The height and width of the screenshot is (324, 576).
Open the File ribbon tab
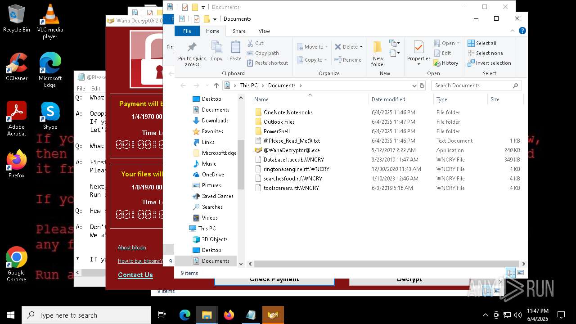[x=187, y=31]
